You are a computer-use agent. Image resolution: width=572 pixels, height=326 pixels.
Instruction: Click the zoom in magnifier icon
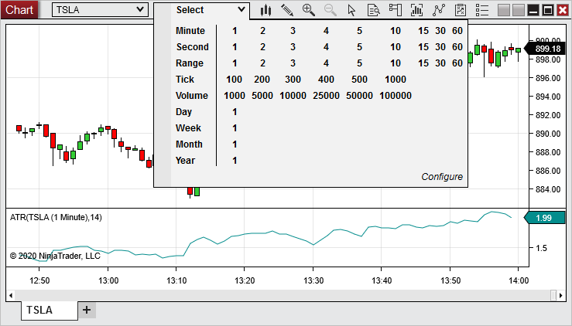coord(309,10)
